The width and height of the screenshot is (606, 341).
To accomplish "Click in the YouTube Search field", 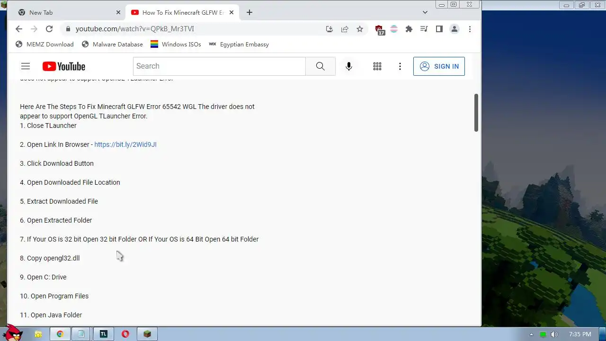I will pos(219,66).
